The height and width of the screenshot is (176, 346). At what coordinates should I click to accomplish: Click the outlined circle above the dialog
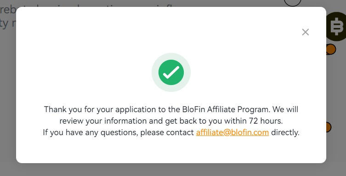[292, 2]
